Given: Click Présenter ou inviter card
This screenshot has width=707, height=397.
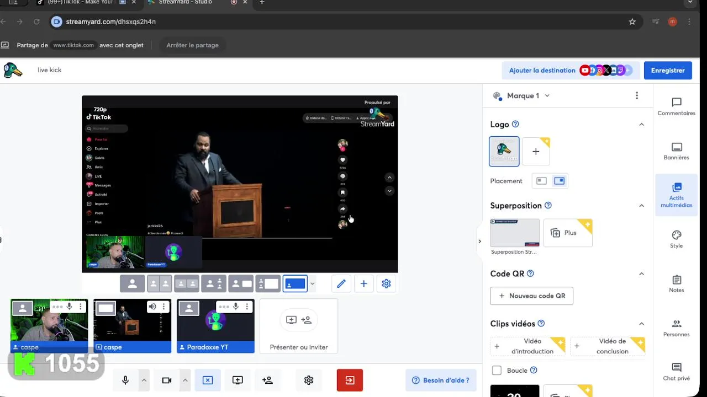Looking at the screenshot, I should coord(299,326).
